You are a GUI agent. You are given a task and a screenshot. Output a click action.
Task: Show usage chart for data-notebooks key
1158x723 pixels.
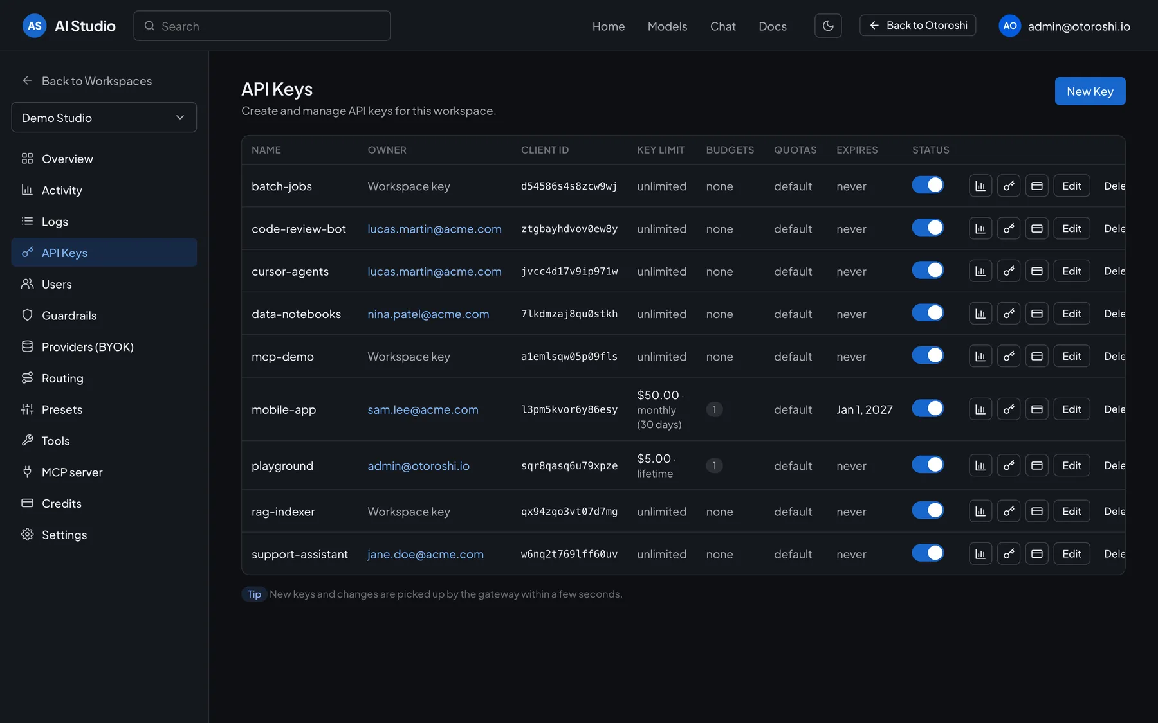pyautogui.click(x=980, y=314)
